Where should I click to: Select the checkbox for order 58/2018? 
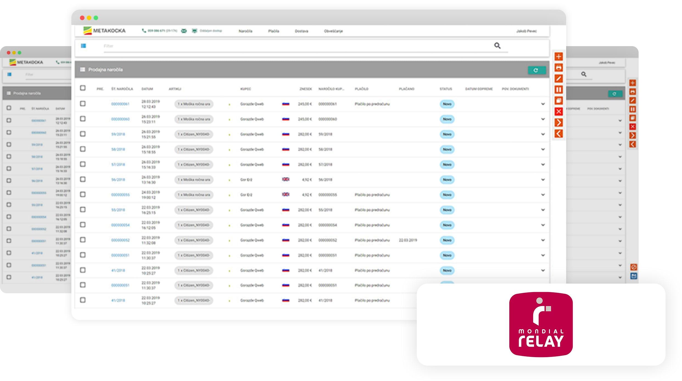83,149
